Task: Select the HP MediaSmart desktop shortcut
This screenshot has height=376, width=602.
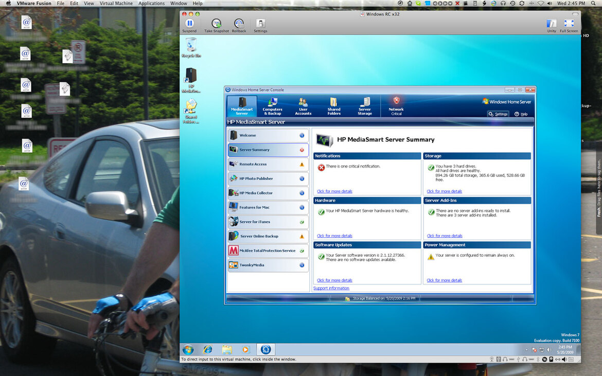Action: [x=191, y=80]
